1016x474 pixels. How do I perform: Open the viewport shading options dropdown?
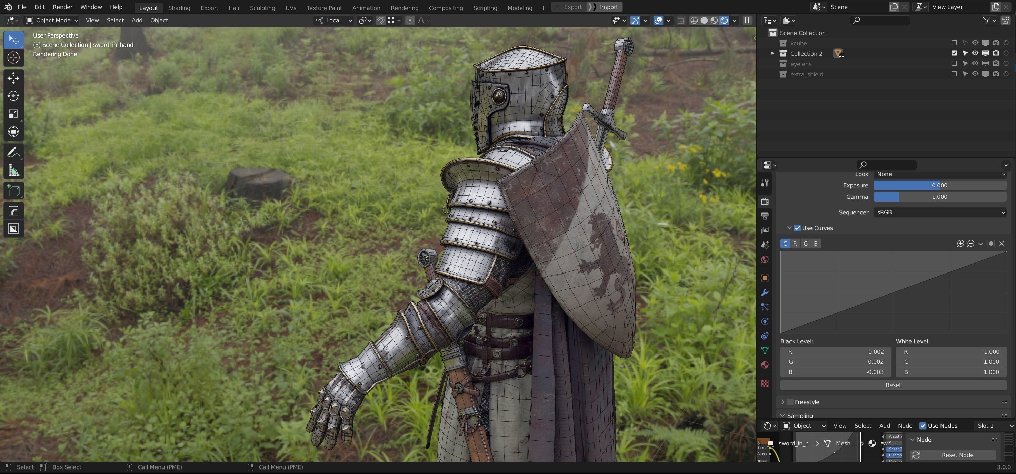coord(734,20)
